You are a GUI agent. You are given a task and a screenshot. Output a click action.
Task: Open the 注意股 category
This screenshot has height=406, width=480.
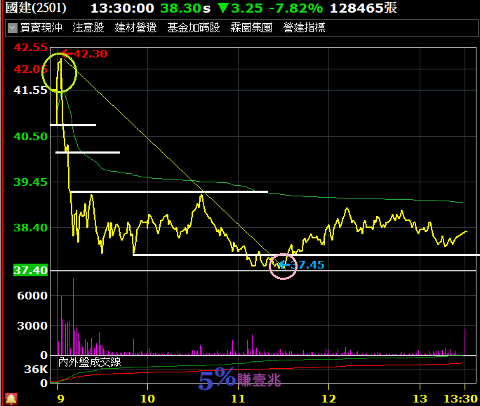pyautogui.click(x=88, y=28)
